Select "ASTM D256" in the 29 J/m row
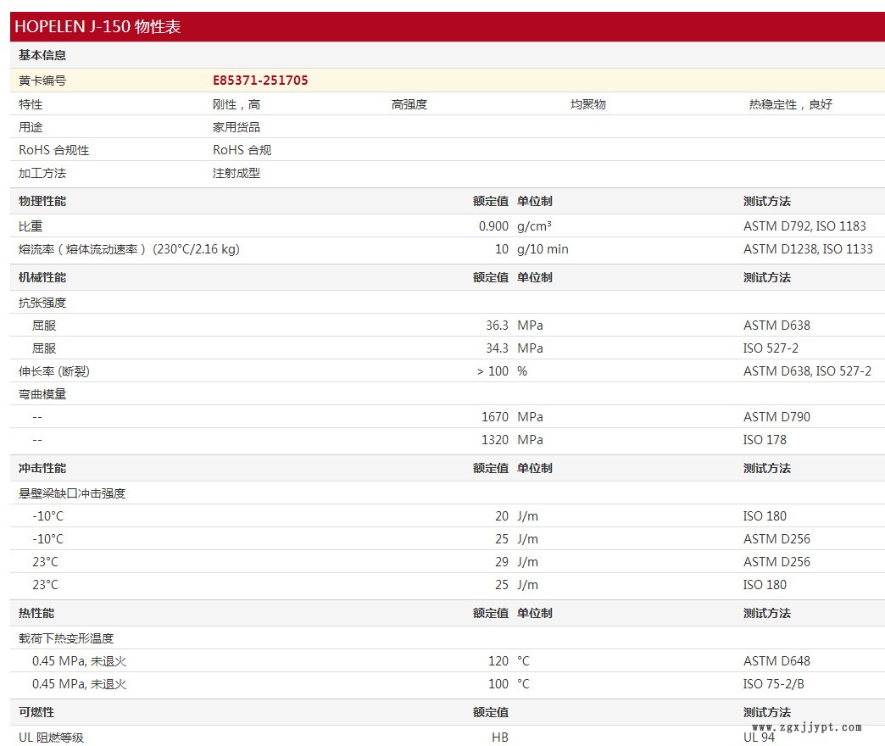Viewport: 885px width, 746px height. pos(776,562)
